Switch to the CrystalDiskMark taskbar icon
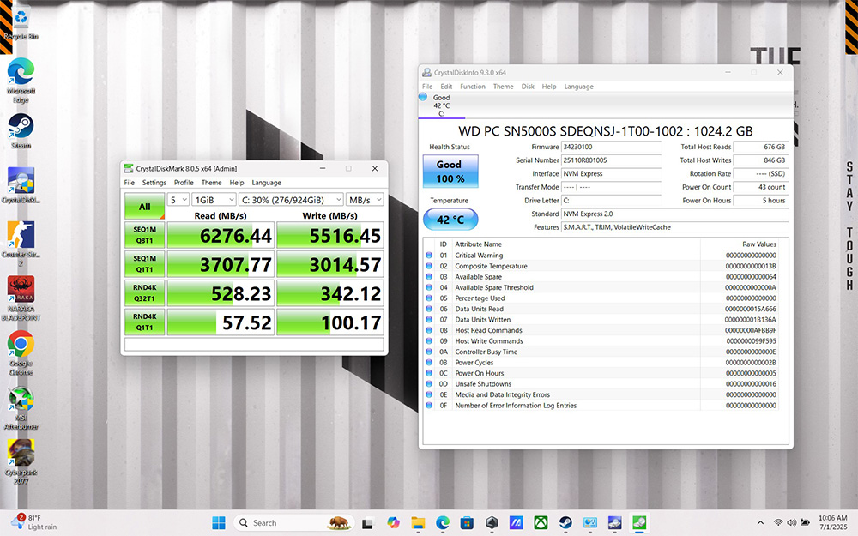 (639, 523)
